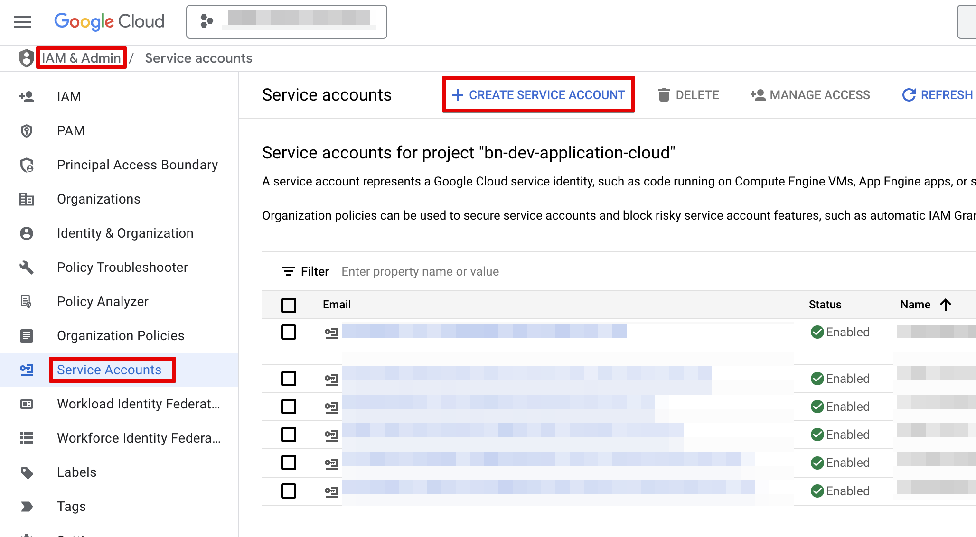Open the first service account email
The image size is (976, 537).
pyautogui.click(x=484, y=331)
